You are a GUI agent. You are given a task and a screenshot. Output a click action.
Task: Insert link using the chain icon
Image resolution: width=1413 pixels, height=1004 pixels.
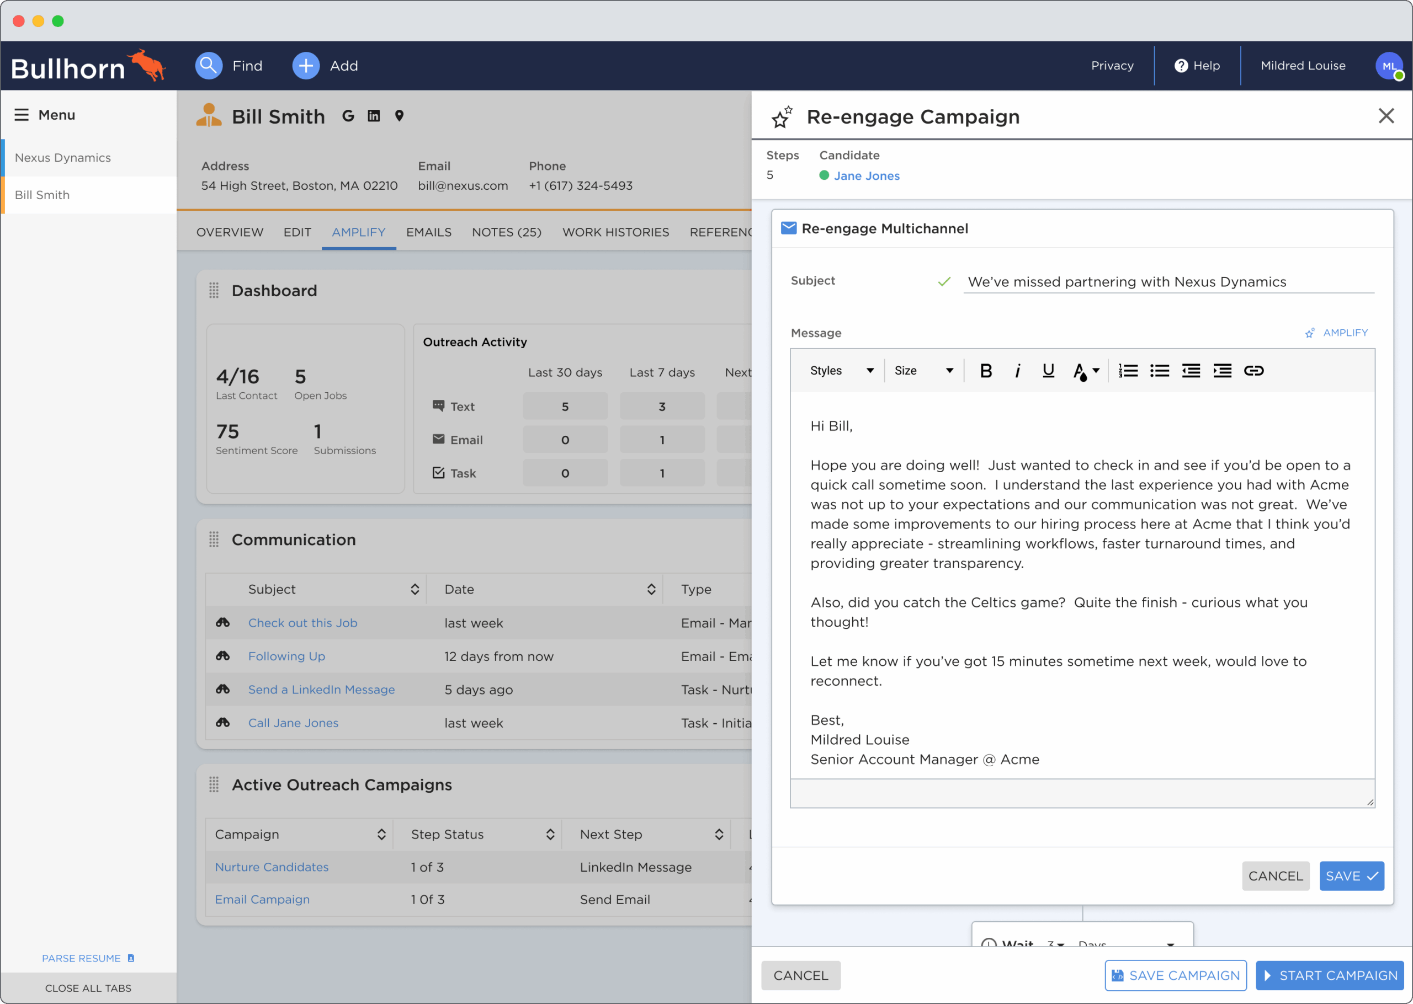click(x=1253, y=370)
